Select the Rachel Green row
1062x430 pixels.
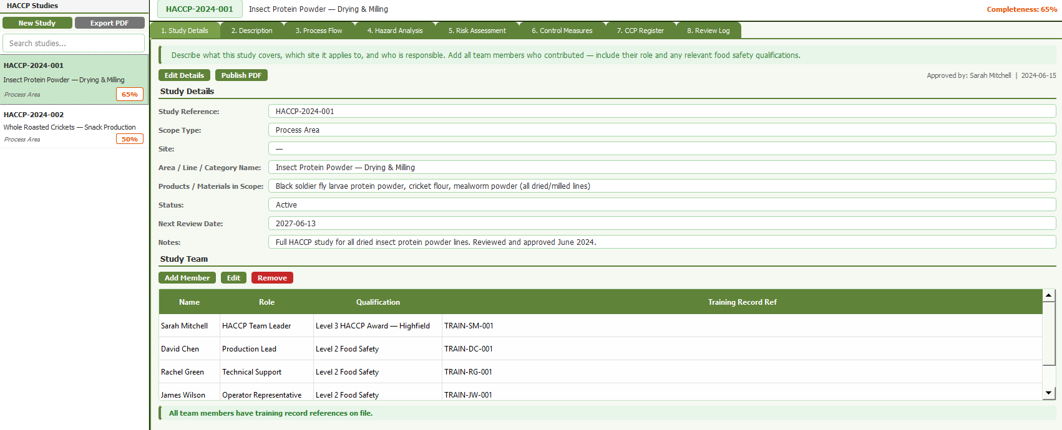pyautogui.click(x=600, y=371)
